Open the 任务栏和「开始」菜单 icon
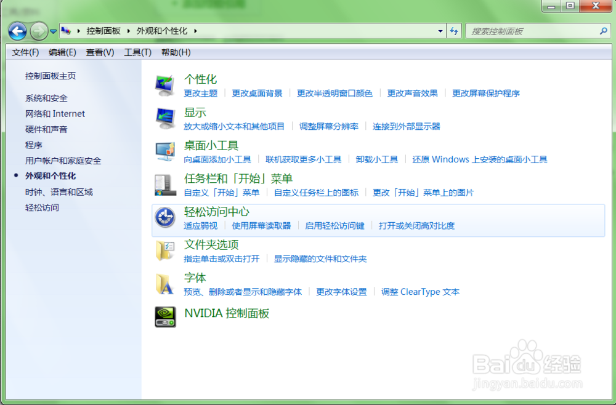Screen dimensions: 616x405 [165, 183]
